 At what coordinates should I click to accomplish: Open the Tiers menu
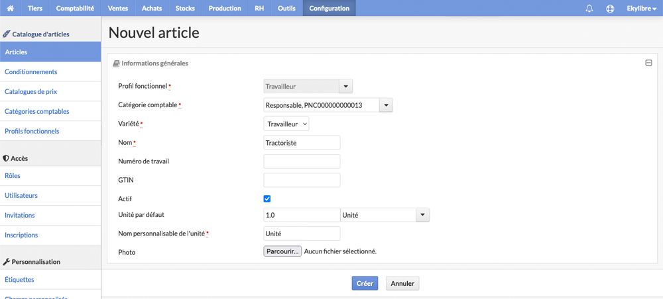click(35, 8)
